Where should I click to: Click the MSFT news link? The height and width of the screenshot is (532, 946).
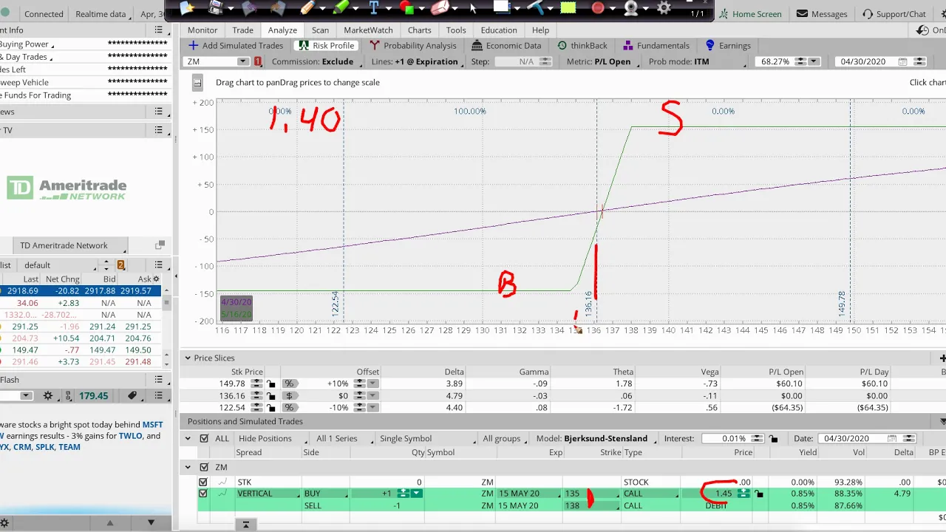click(152, 425)
